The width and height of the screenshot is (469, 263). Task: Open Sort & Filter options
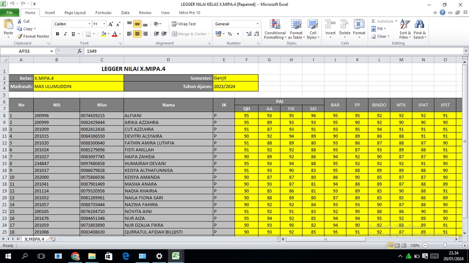[x=405, y=29]
